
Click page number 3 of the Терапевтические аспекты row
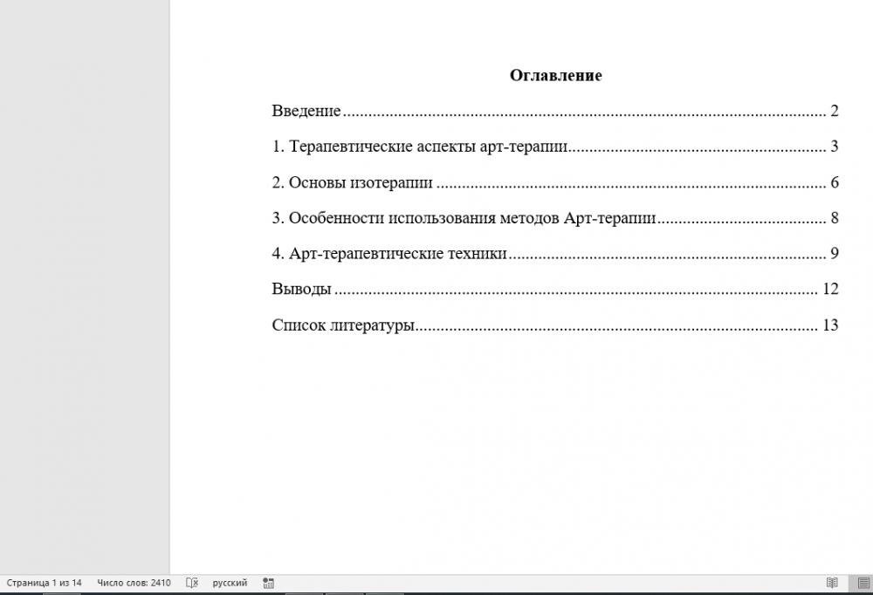(x=834, y=147)
